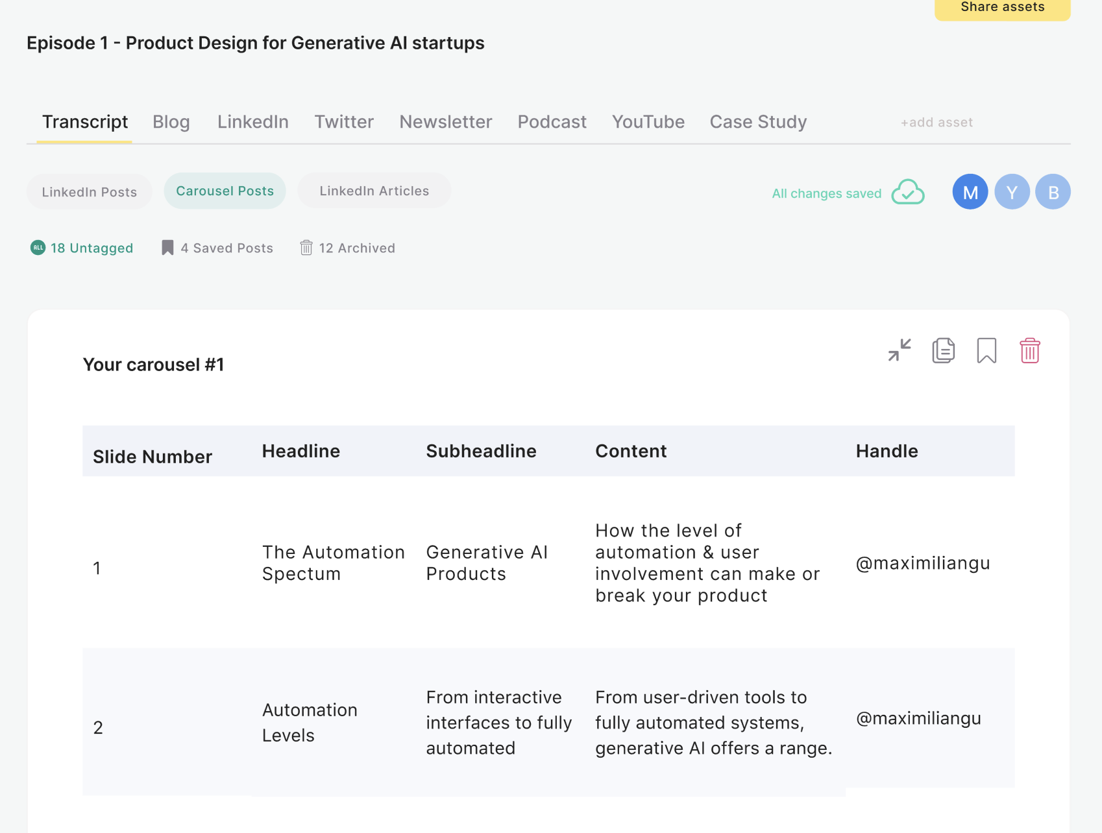Open collaborator avatar M
The height and width of the screenshot is (833, 1102).
(970, 191)
